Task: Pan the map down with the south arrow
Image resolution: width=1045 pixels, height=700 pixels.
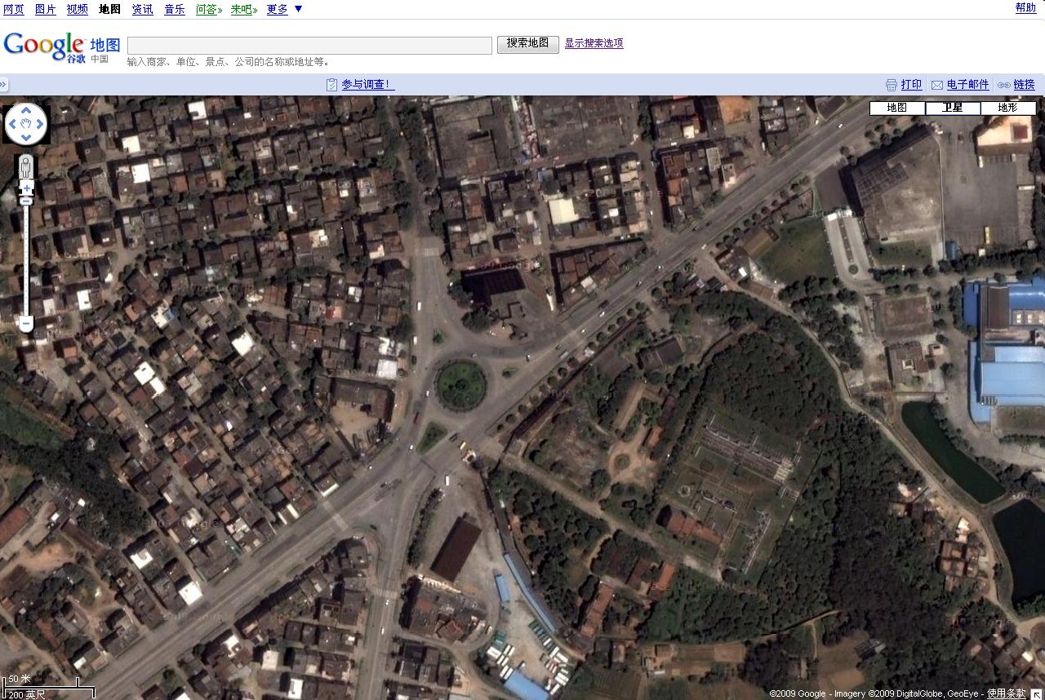Action: pyautogui.click(x=26, y=138)
